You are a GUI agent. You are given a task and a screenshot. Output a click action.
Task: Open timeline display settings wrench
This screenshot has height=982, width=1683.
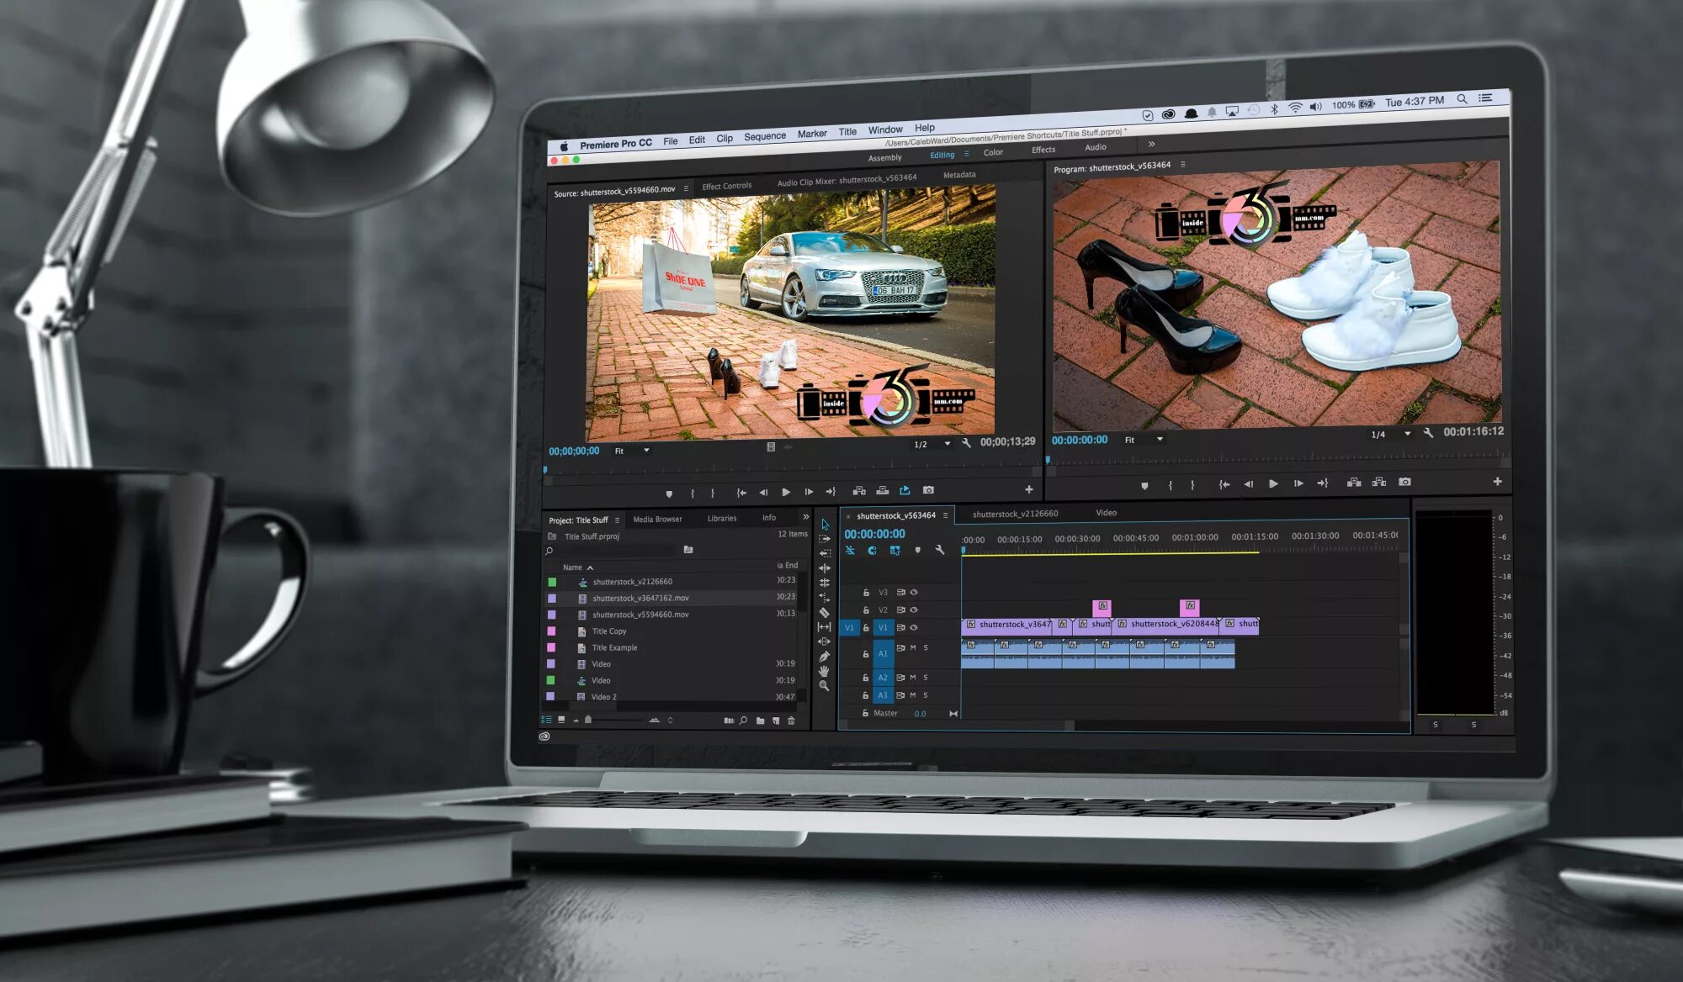pos(940,550)
